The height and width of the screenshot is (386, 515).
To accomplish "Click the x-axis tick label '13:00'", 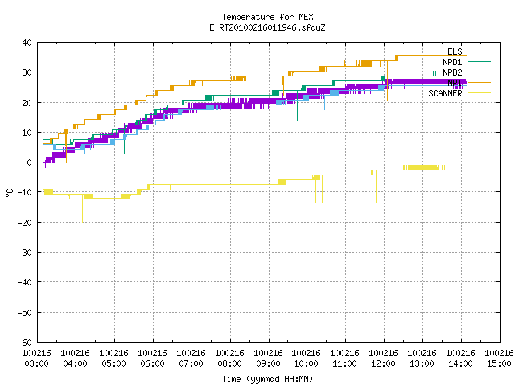I will [422, 363].
